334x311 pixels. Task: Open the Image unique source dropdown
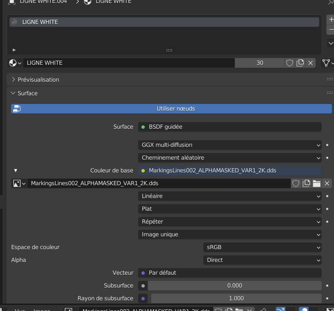coord(230,234)
